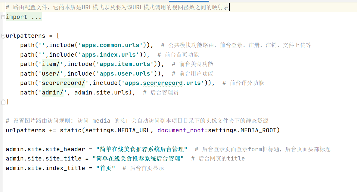Click admin.site.urls in the admin path
This screenshot has height=192, width=357.
[x=101, y=93]
